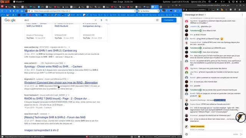Viewport: 246px width, 138px height.
Task: Select the first pinned tab with red M
Action: [x=2, y=7]
